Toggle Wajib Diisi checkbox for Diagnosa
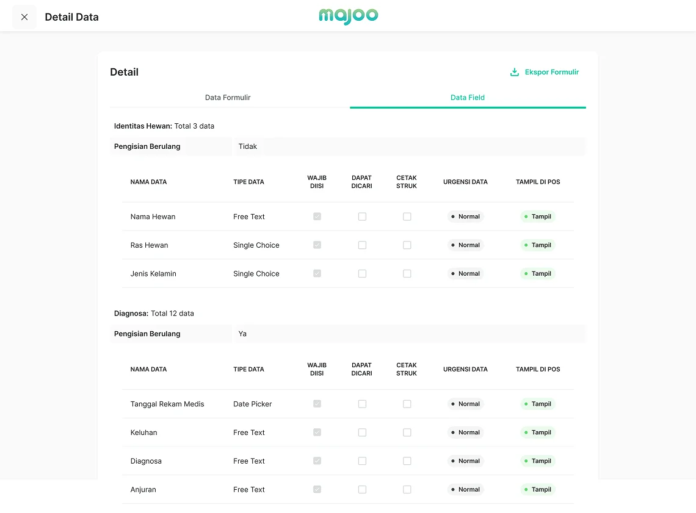This screenshot has width=696, height=513. (x=317, y=461)
